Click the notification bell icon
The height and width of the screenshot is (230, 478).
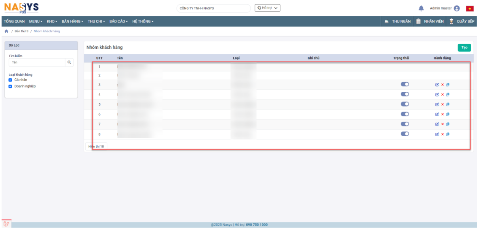421,8
